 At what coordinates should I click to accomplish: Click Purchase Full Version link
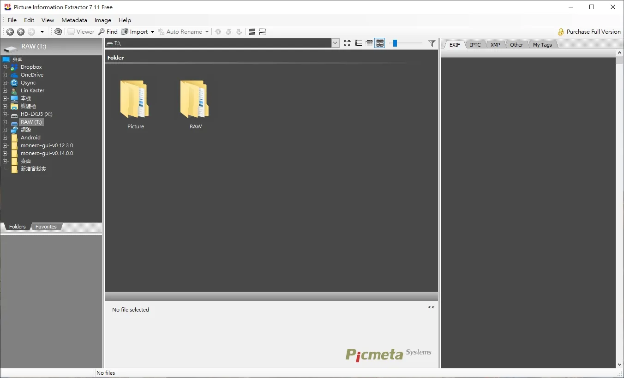[594, 32]
